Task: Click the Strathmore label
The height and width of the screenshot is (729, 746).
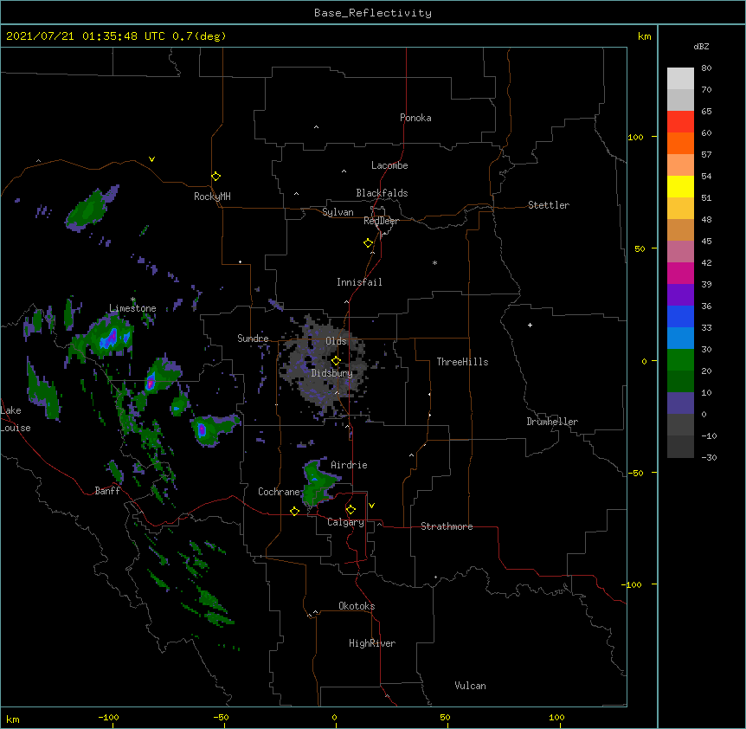Action: (x=447, y=526)
